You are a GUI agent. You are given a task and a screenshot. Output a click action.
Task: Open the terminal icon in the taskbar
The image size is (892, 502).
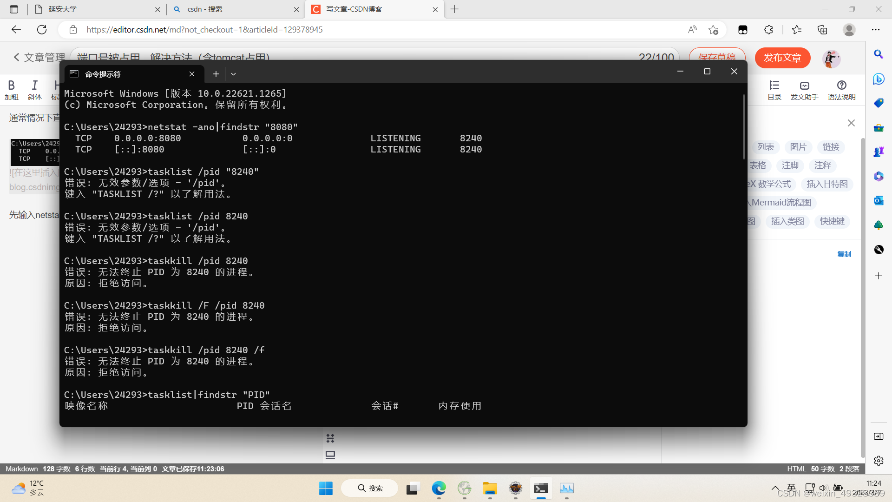[541, 488]
